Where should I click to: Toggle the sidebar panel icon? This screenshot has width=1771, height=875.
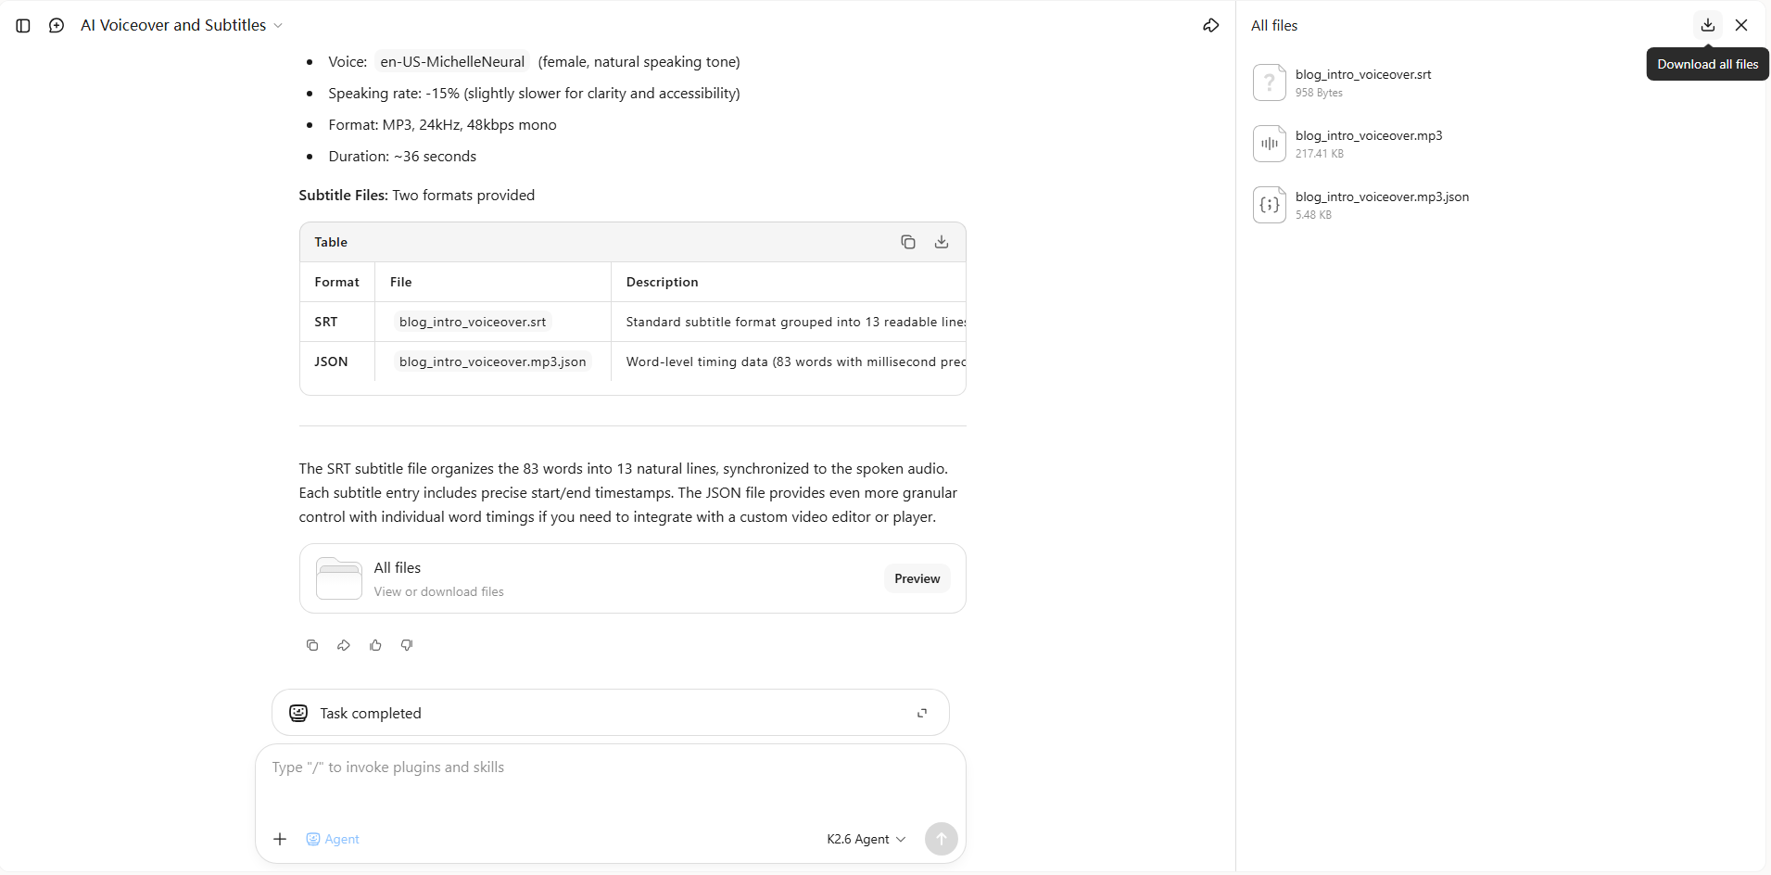[x=23, y=26]
